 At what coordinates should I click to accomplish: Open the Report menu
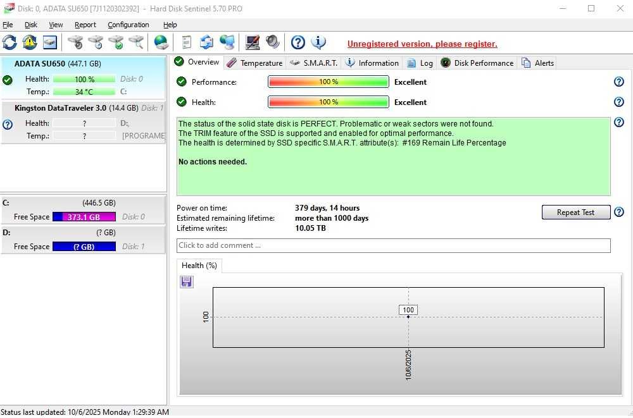click(85, 25)
